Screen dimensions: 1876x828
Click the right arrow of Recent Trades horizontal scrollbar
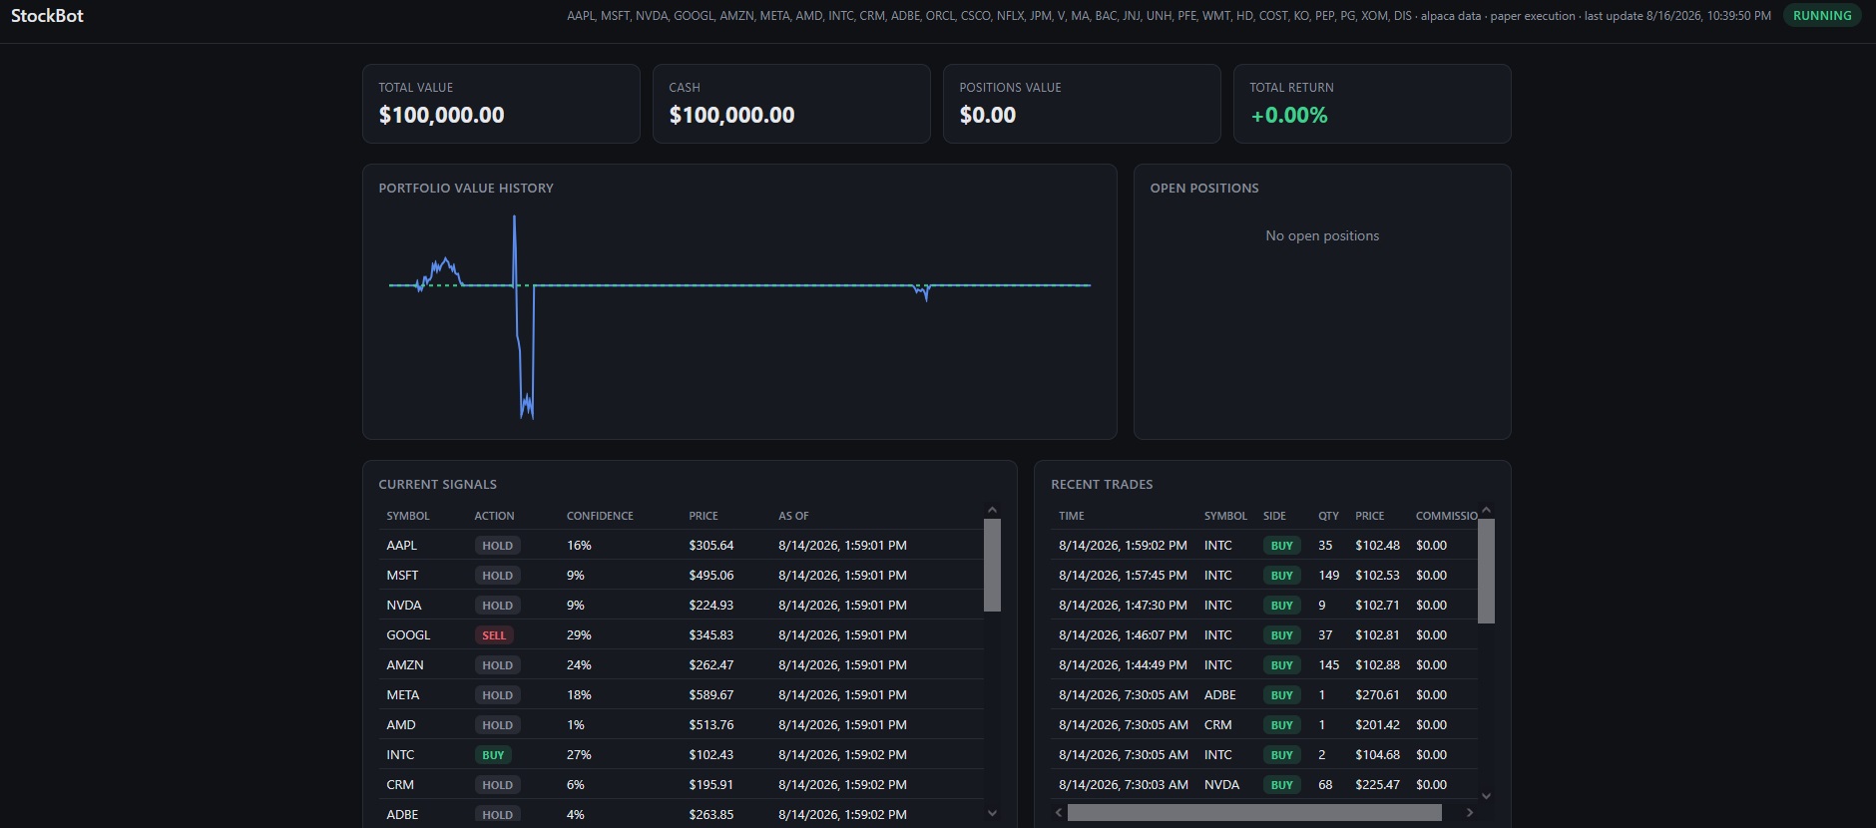1469,813
